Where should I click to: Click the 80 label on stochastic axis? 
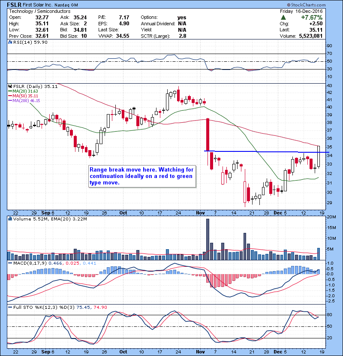329,315
